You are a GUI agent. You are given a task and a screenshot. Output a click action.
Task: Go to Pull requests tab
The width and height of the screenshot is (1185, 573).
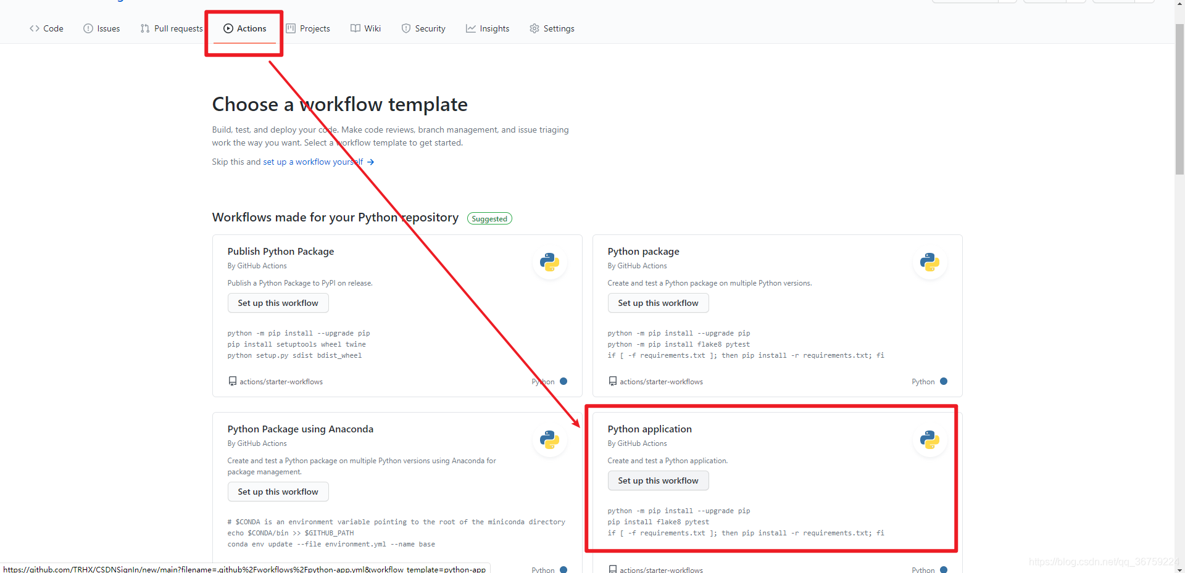pyautogui.click(x=172, y=28)
